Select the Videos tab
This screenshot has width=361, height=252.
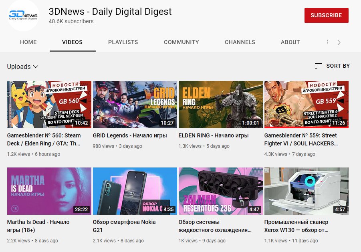click(x=72, y=42)
